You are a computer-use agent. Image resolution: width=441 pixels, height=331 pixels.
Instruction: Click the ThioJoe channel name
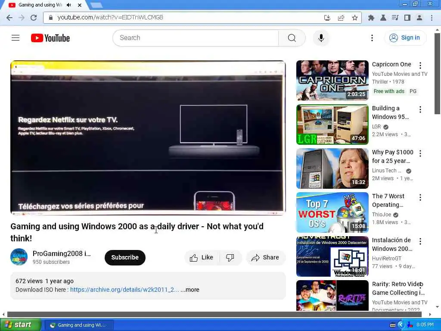(382, 215)
